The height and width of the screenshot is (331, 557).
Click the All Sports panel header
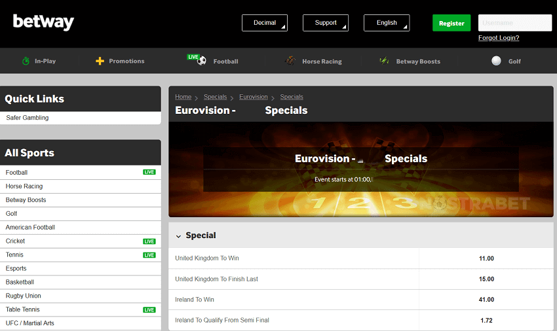click(81, 152)
